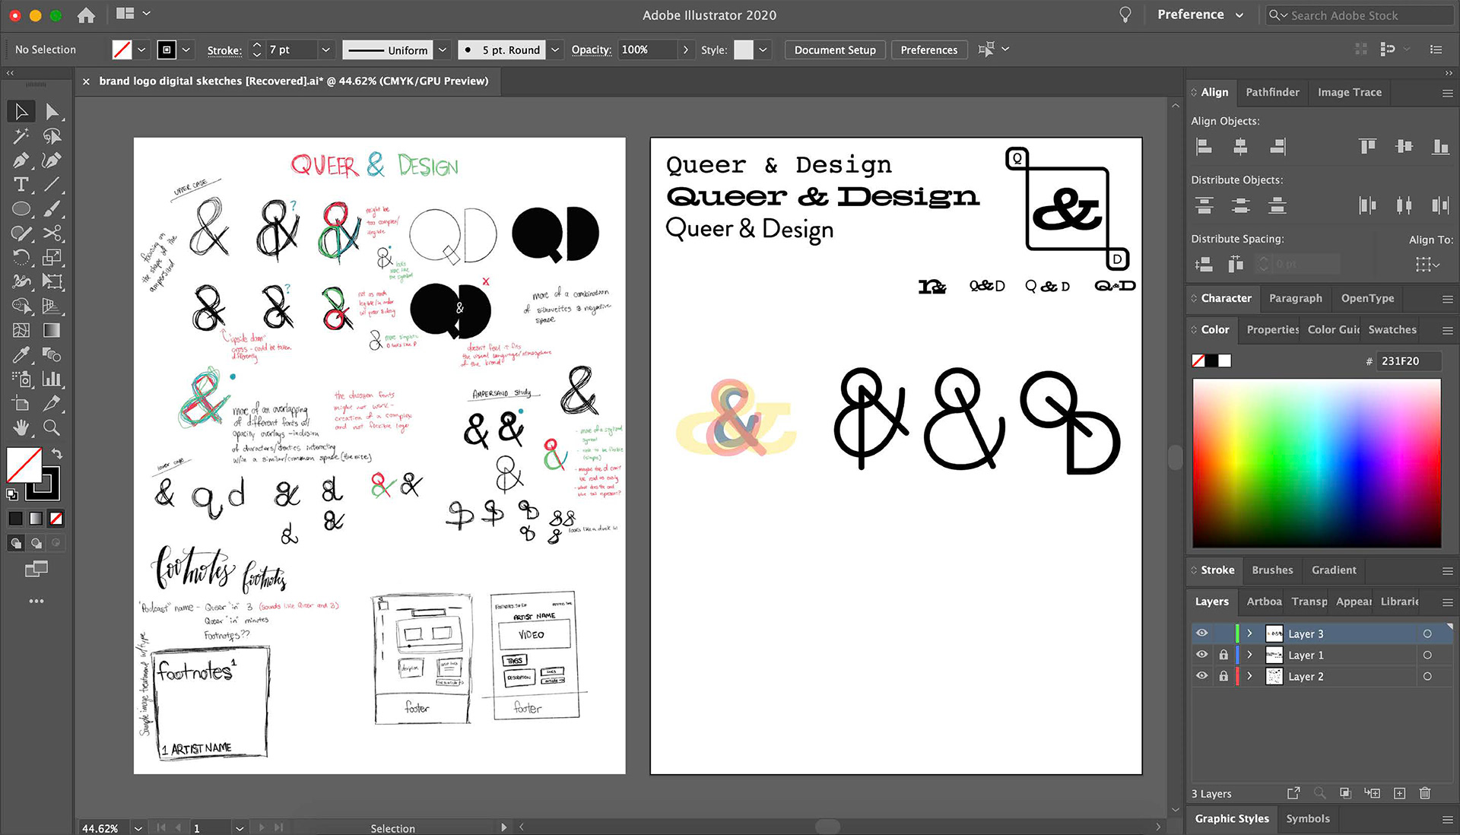Viewport: 1460px width, 835px height.
Task: Click the Home icon in title bar
Action: point(86,15)
